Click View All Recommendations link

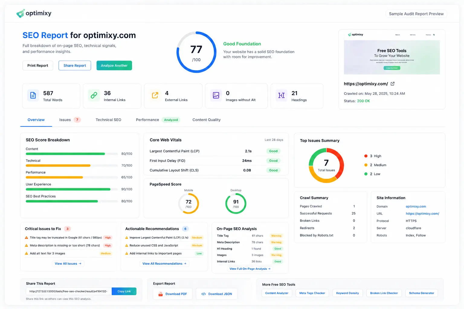click(x=165, y=264)
